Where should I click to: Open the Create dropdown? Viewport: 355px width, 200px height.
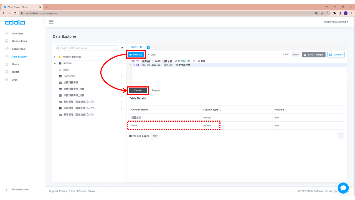click(x=336, y=55)
